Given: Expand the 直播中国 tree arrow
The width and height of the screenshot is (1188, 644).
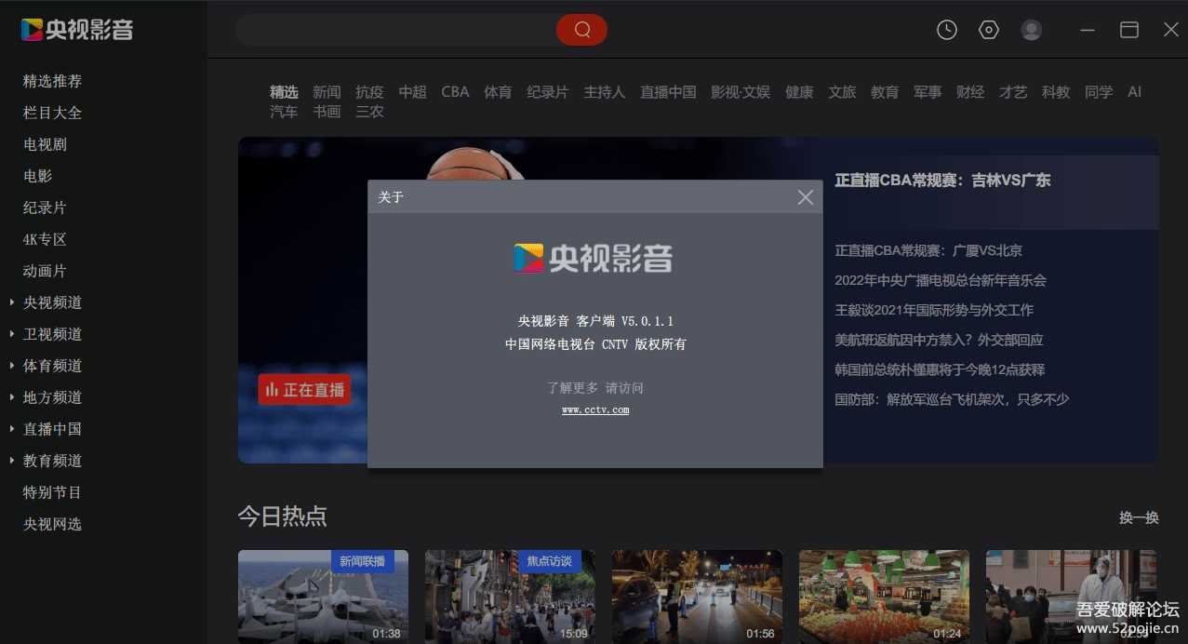Looking at the screenshot, I should tap(11, 429).
